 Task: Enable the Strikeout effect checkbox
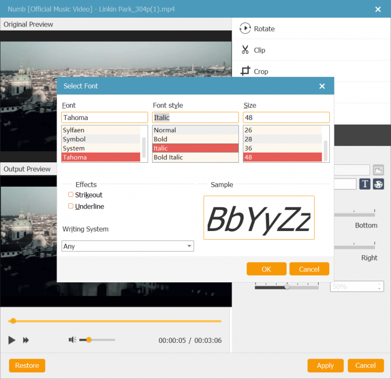coord(71,194)
